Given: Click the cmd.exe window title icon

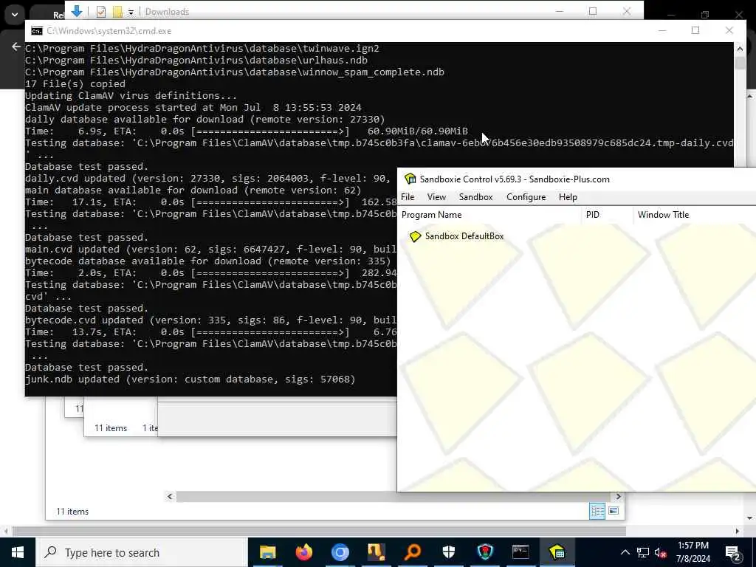Looking at the screenshot, I should 37,31.
